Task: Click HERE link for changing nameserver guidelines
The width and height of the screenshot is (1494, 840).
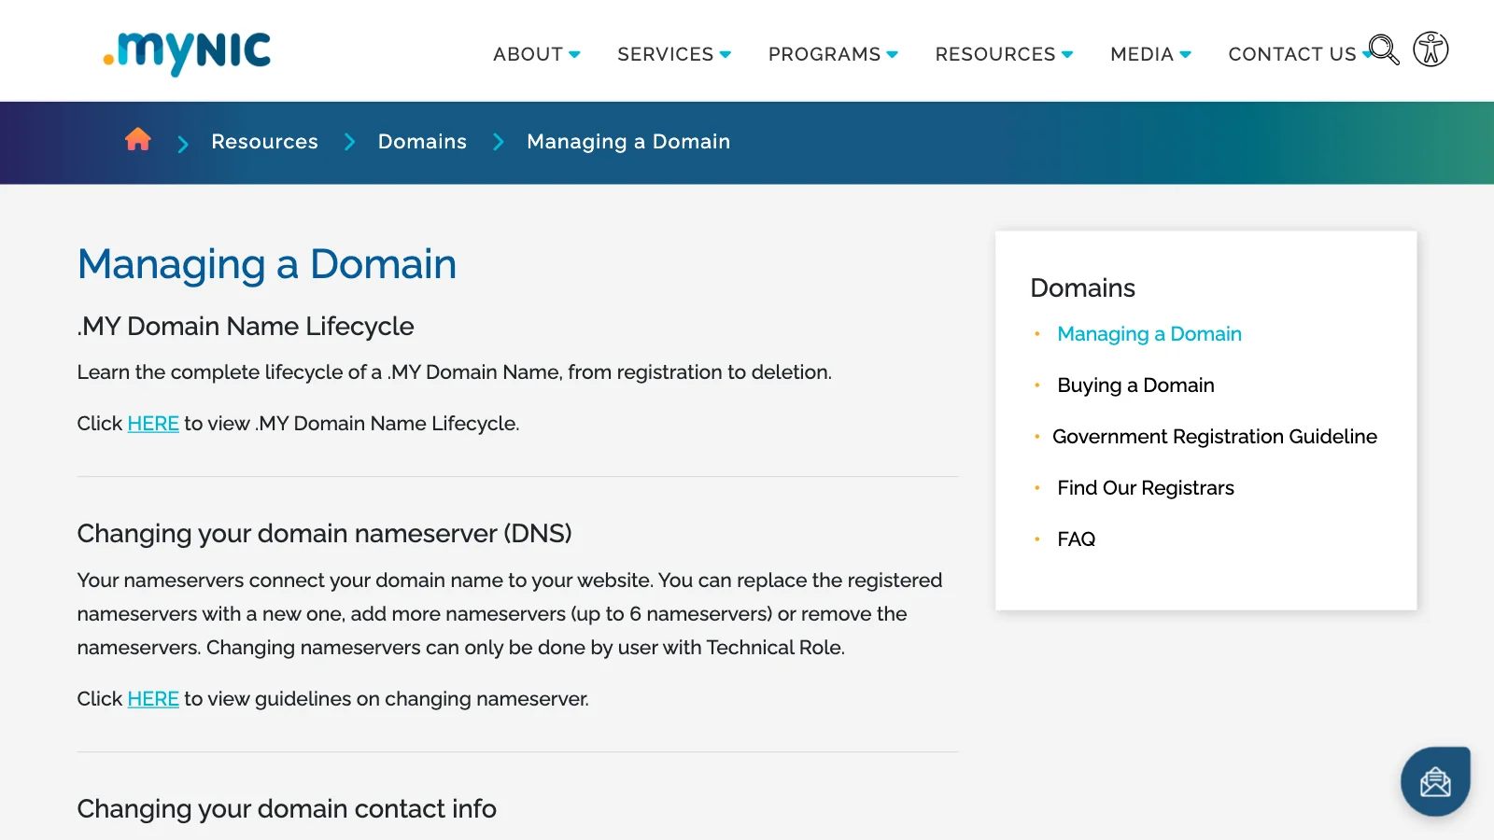Action: pos(153,699)
